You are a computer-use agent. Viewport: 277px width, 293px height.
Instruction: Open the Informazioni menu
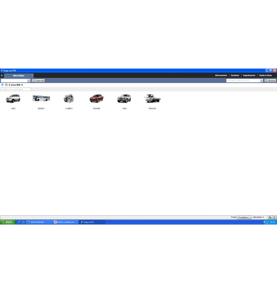pos(221,75)
